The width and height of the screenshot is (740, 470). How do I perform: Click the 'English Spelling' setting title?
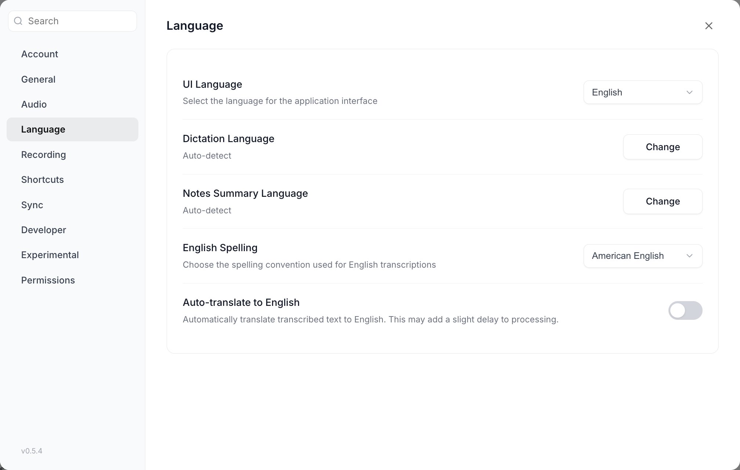click(x=220, y=248)
